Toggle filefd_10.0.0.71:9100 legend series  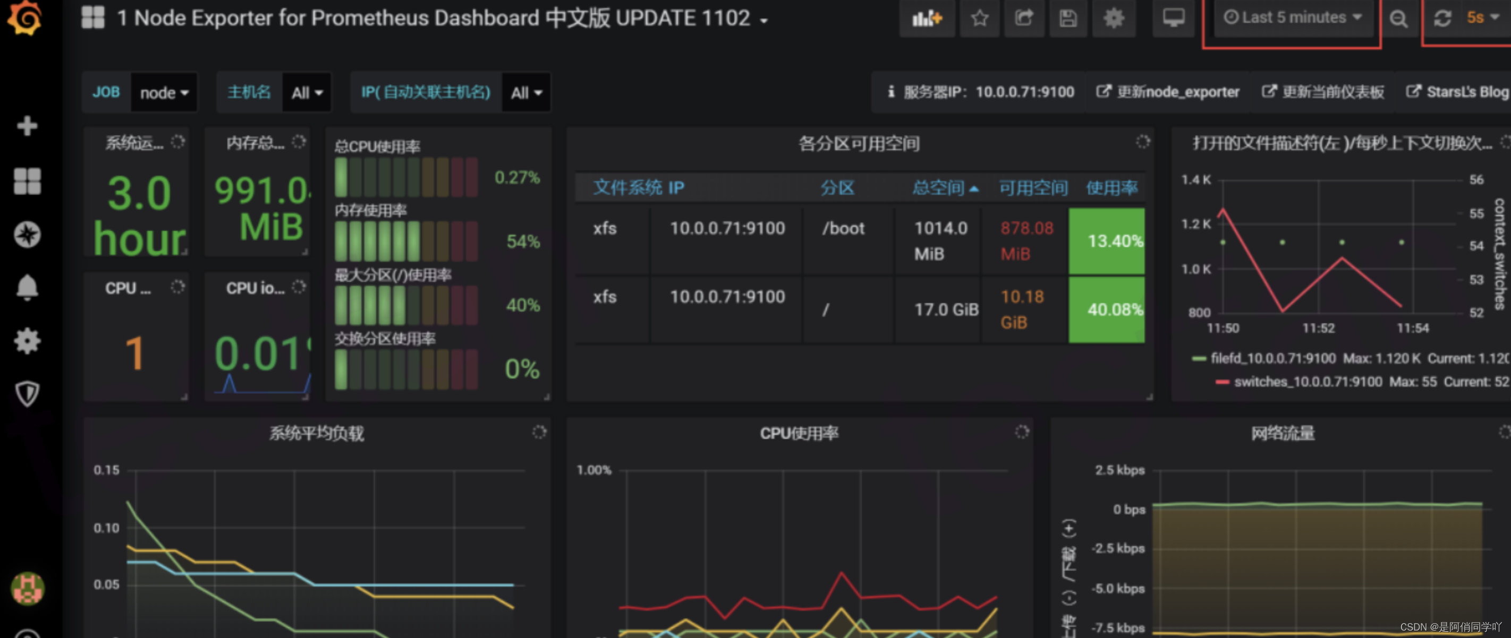point(1273,358)
